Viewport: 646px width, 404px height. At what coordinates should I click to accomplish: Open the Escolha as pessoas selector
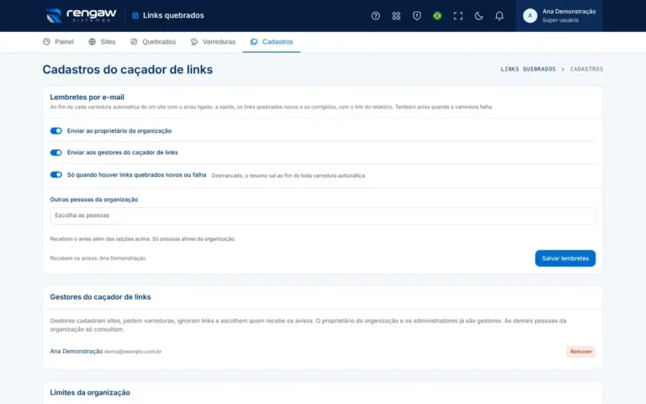click(x=323, y=215)
